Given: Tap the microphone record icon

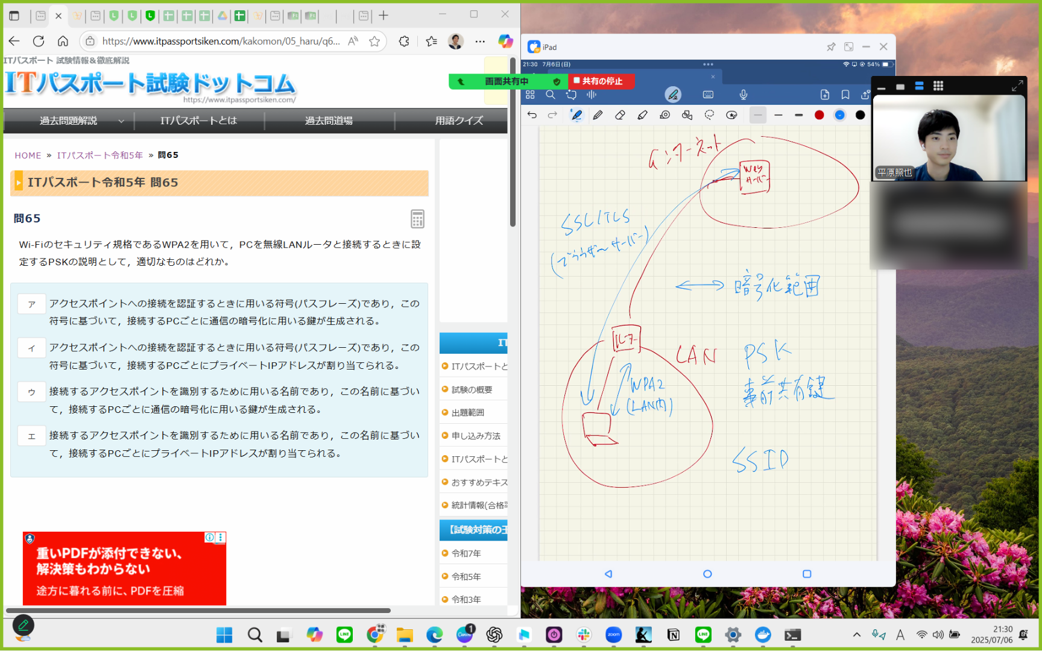Looking at the screenshot, I should [x=744, y=95].
